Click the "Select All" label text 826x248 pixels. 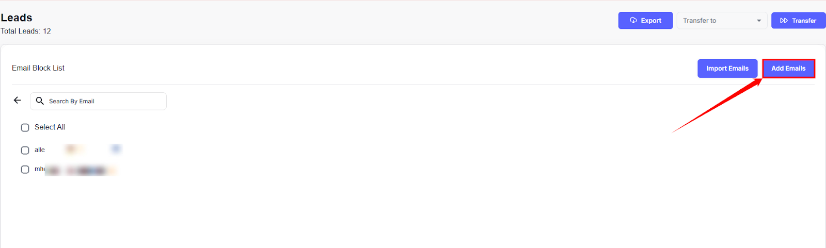pyautogui.click(x=50, y=127)
